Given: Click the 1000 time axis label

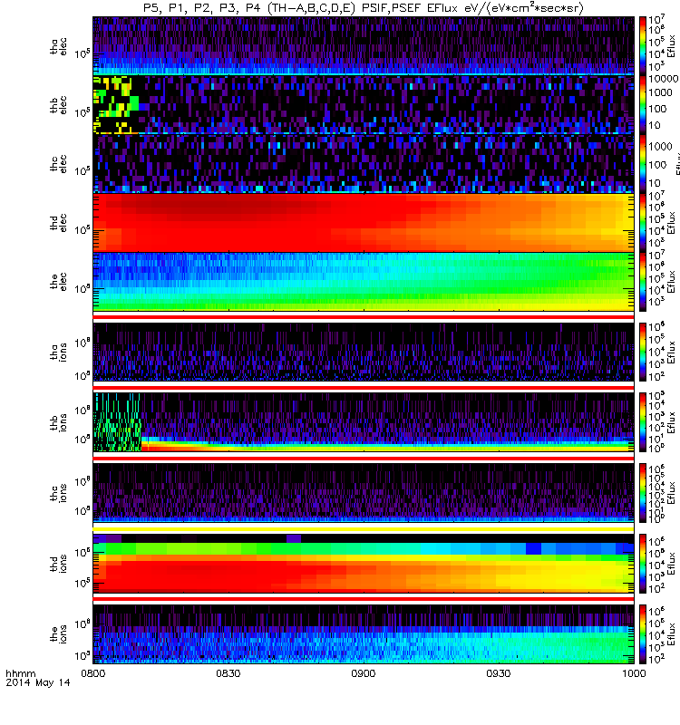Looking at the screenshot, I should coord(634,673).
